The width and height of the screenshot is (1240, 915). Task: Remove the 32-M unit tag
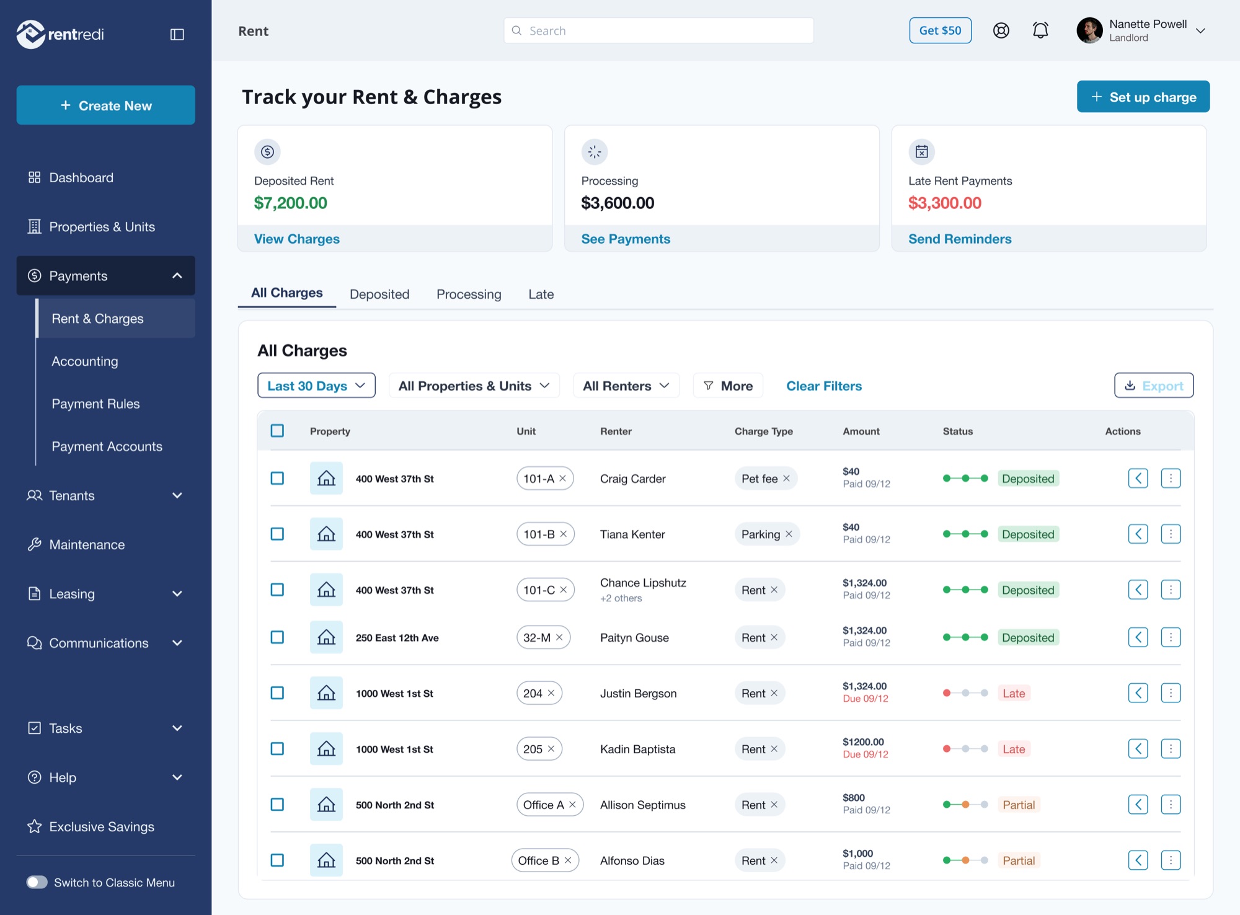click(x=559, y=637)
